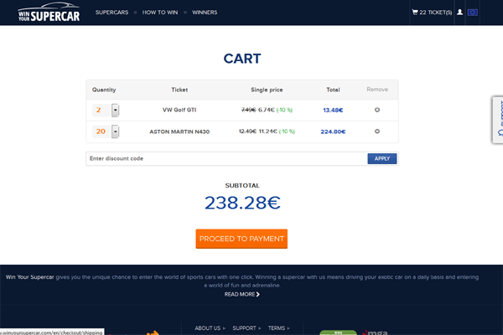Viewport: 503px width, 335px height.
Task: Click the Aston Martin quantity value 20
Action: (101, 131)
